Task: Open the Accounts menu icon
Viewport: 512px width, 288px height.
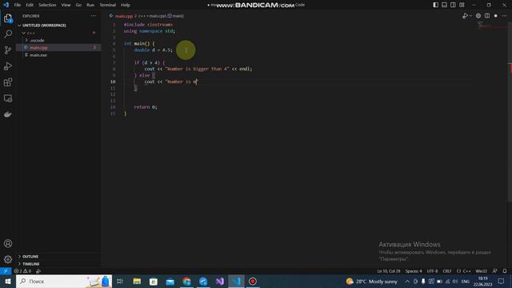Action: 8,243
